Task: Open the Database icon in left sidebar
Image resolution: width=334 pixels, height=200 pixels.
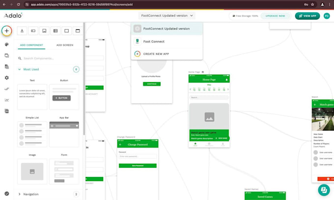Action: (x=6, y=67)
